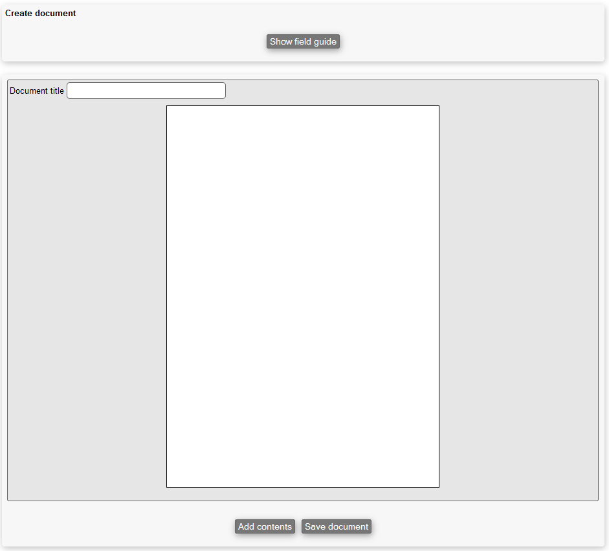Store the document using Save button
609x551 pixels.
337,526
